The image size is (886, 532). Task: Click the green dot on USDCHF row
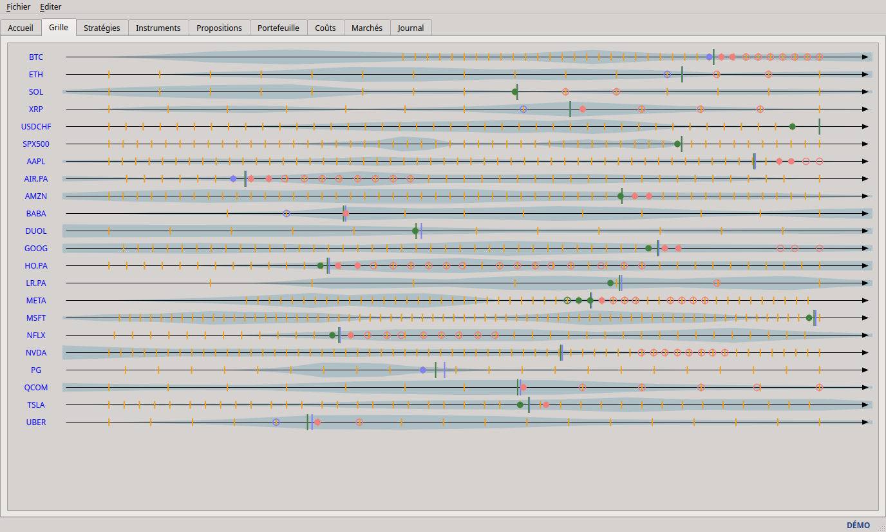[x=793, y=126]
